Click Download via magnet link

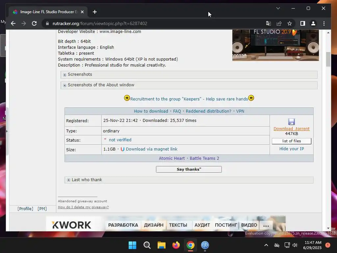coord(151,149)
